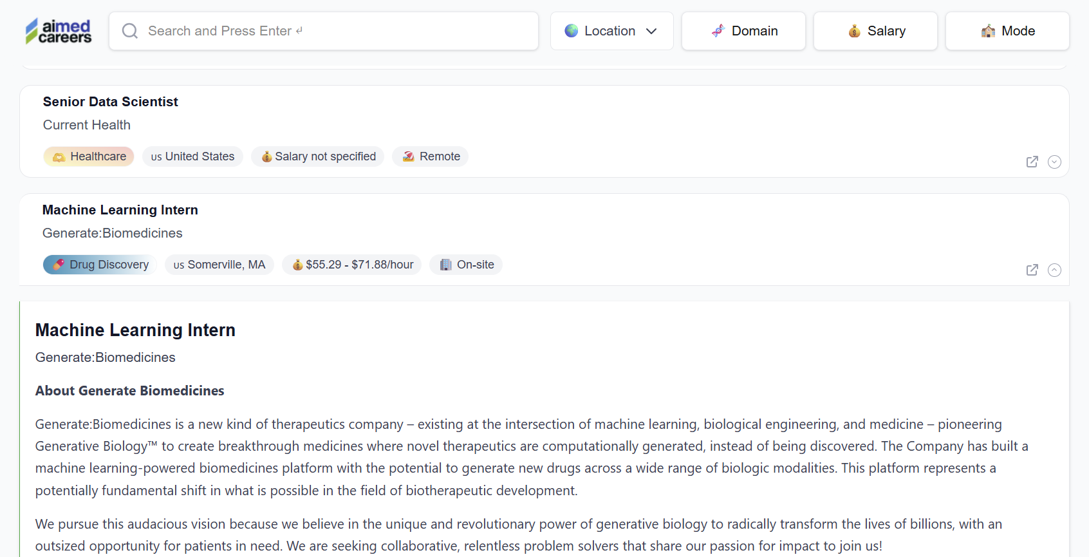Focus the Search and Press Enter field
Image resolution: width=1089 pixels, height=557 pixels.
(x=324, y=31)
